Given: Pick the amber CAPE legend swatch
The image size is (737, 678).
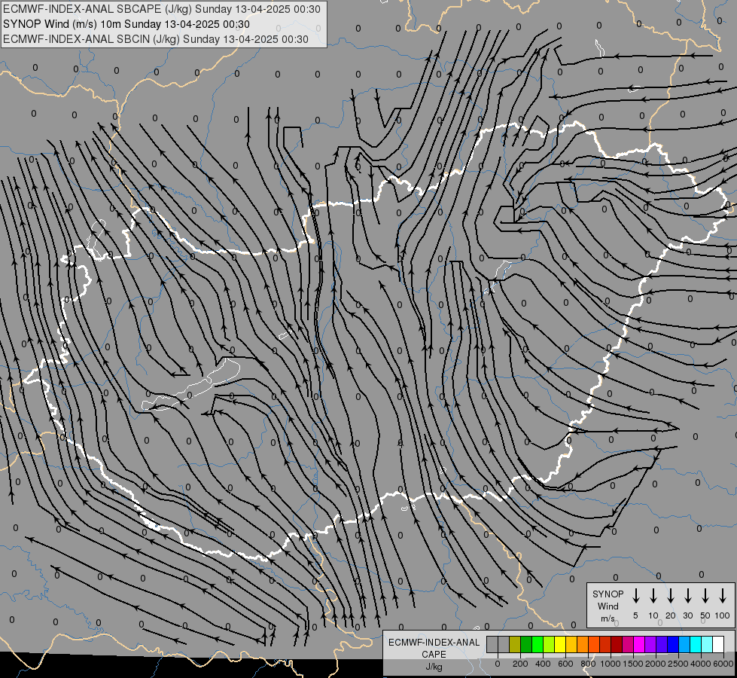Looking at the screenshot, I should click(x=571, y=644).
